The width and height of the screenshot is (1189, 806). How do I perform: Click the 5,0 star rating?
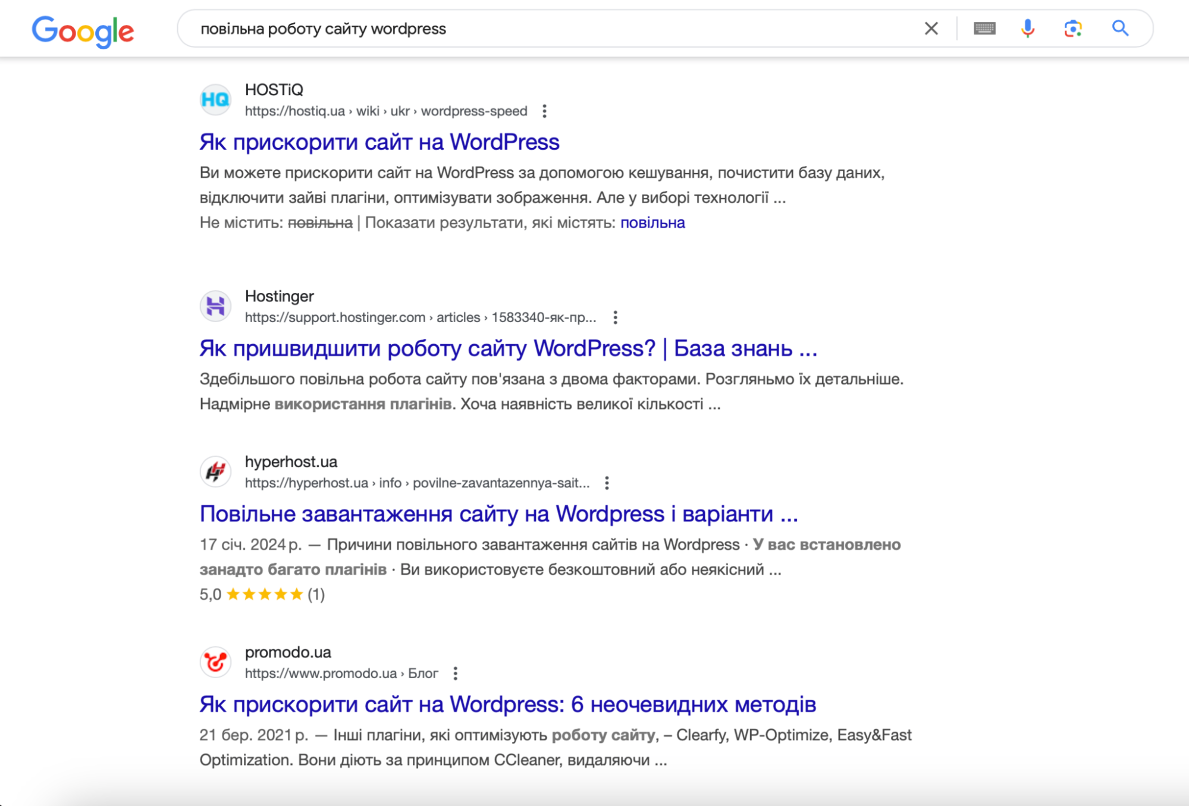click(262, 594)
